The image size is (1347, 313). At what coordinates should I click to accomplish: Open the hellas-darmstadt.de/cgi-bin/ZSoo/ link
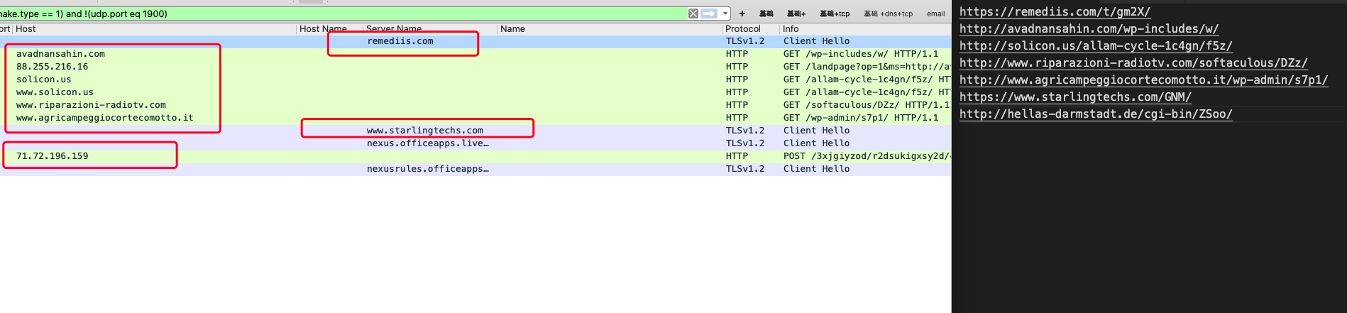coord(1096,114)
